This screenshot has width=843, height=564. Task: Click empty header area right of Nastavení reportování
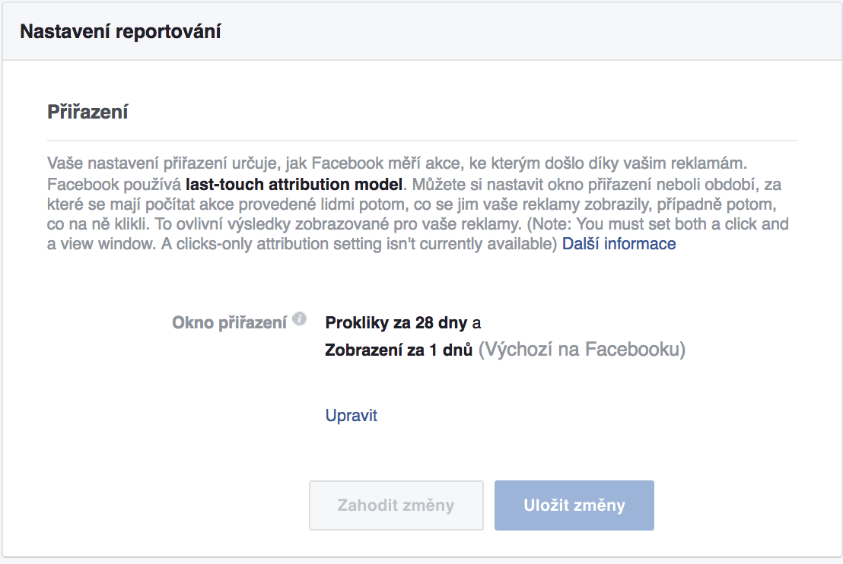click(533, 31)
